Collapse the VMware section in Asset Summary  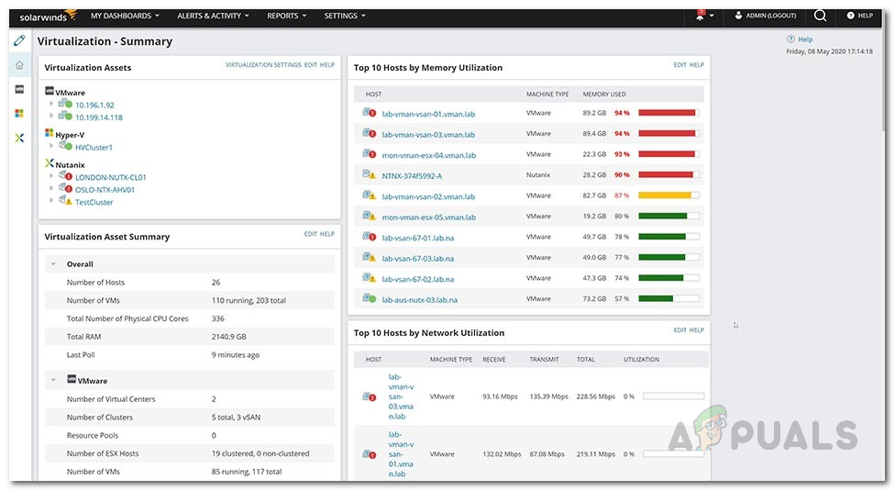[54, 380]
